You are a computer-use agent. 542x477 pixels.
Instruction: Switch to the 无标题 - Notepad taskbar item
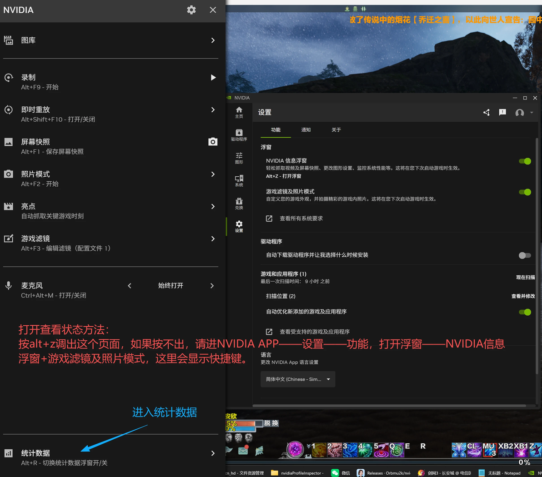[500, 473]
